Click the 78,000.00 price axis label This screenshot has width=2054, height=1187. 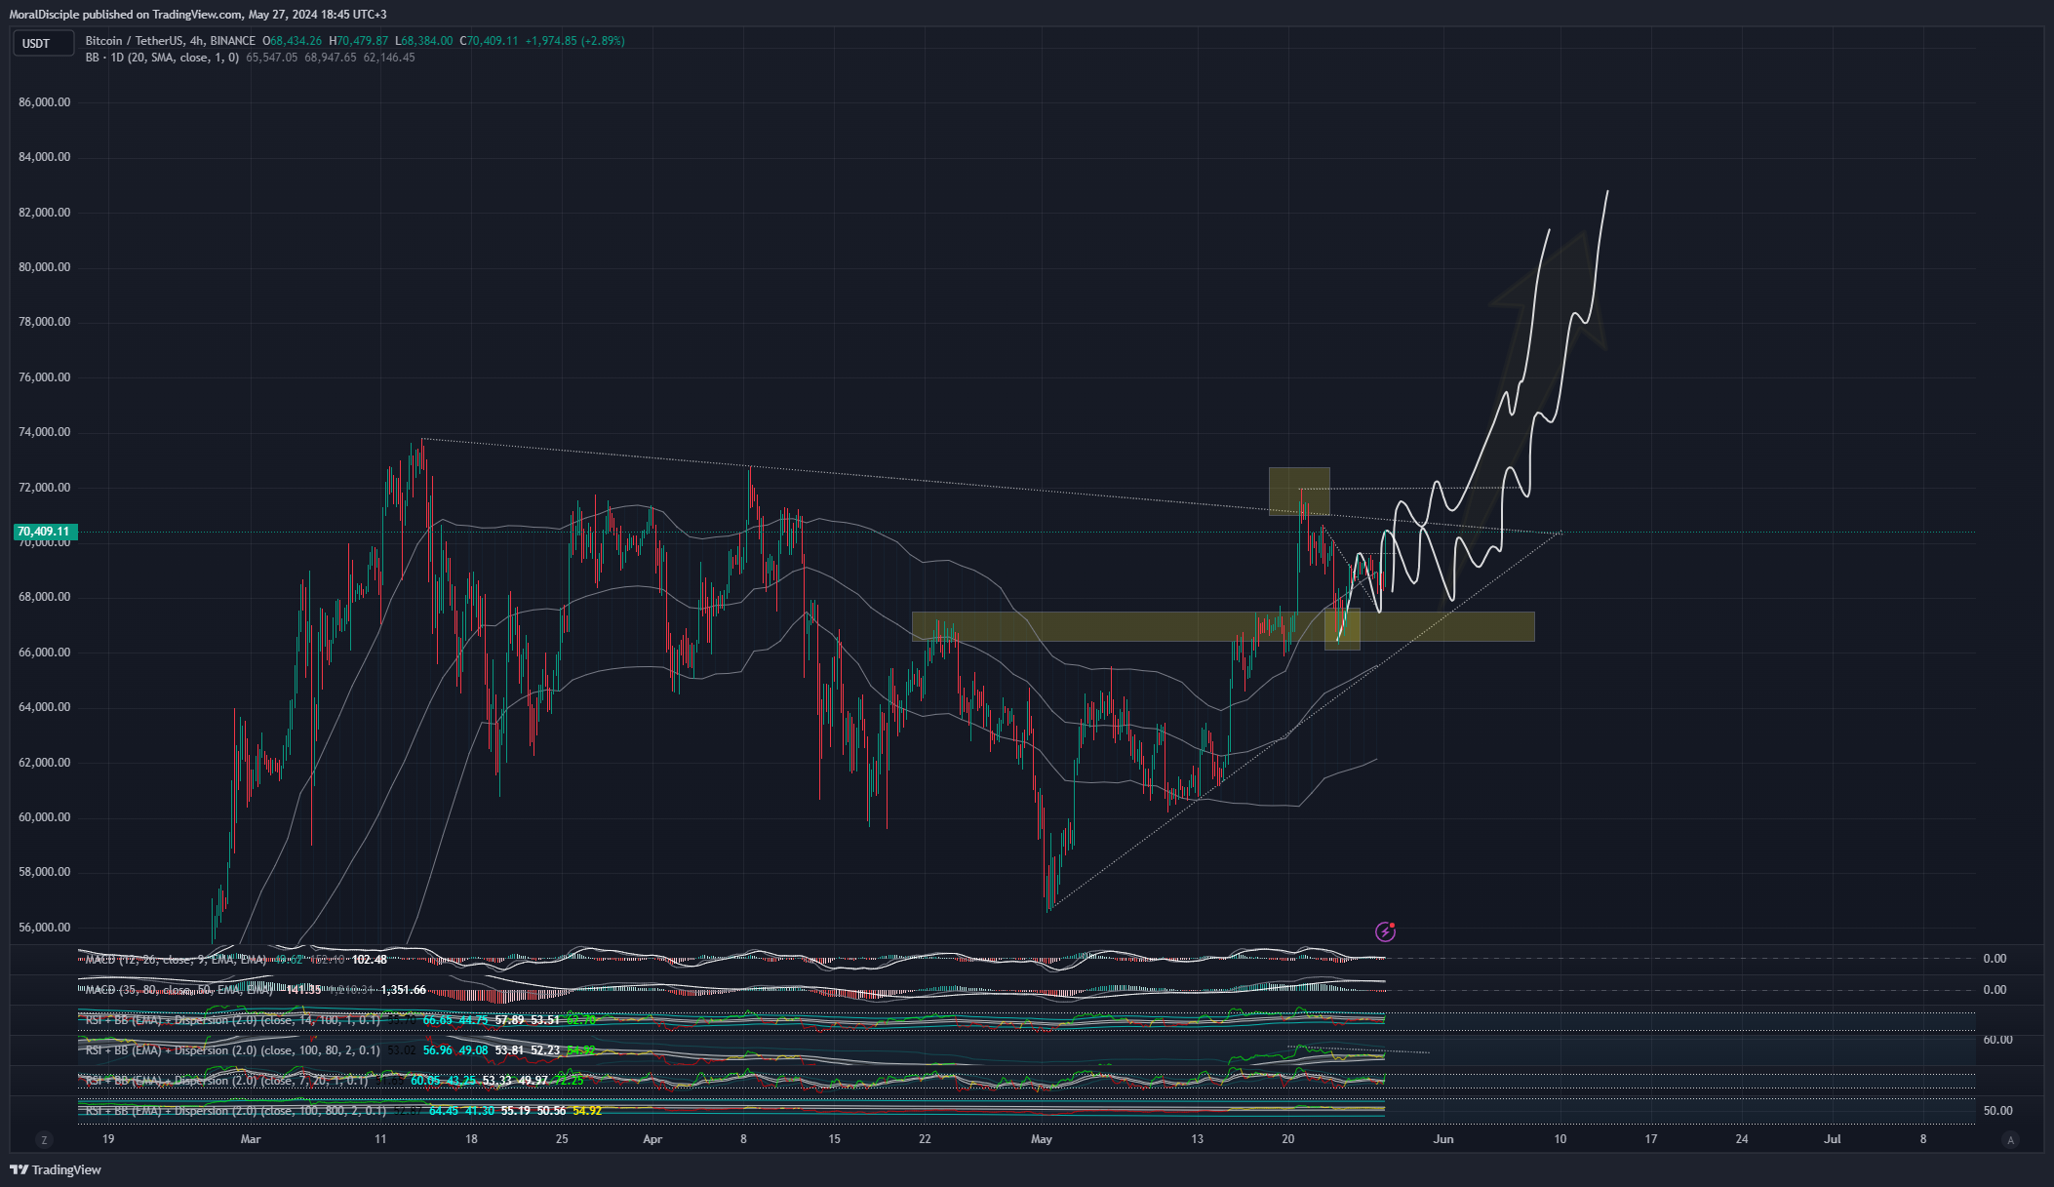pos(45,322)
